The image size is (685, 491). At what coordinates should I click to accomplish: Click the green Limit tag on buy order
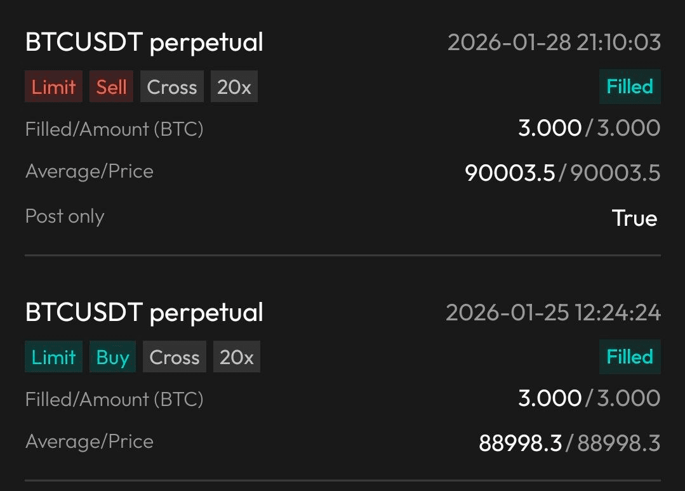click(54, 357)
